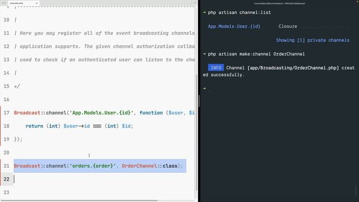Click the 'function' keyword on line 17
The height and width of the screenshot is (202, 359).
coord(151,113)
